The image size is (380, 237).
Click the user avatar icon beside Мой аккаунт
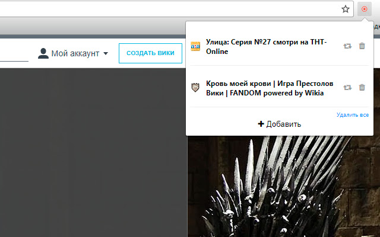tap(43, 53)
